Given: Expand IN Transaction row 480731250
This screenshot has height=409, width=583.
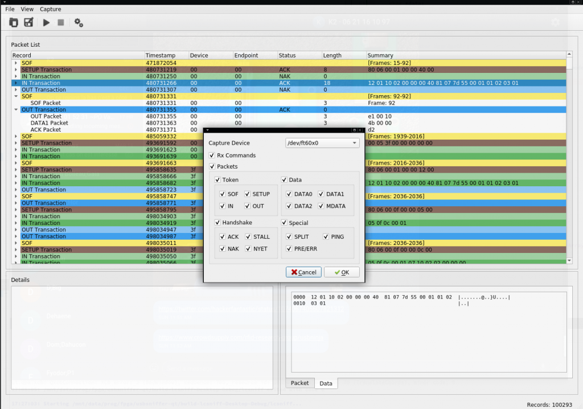Looking at the screenshot, I should click(x=16, y=76).
